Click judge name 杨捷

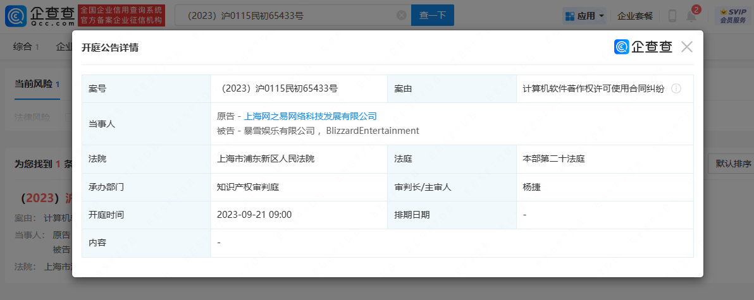(532, 187)
